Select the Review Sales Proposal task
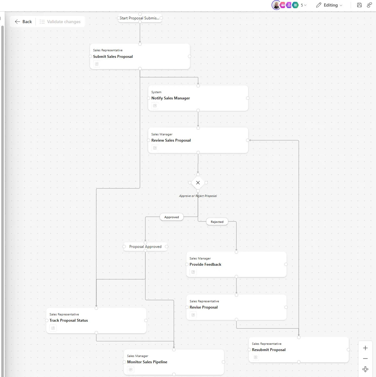The height and width of the screenshot is (377, 376). 198,140
